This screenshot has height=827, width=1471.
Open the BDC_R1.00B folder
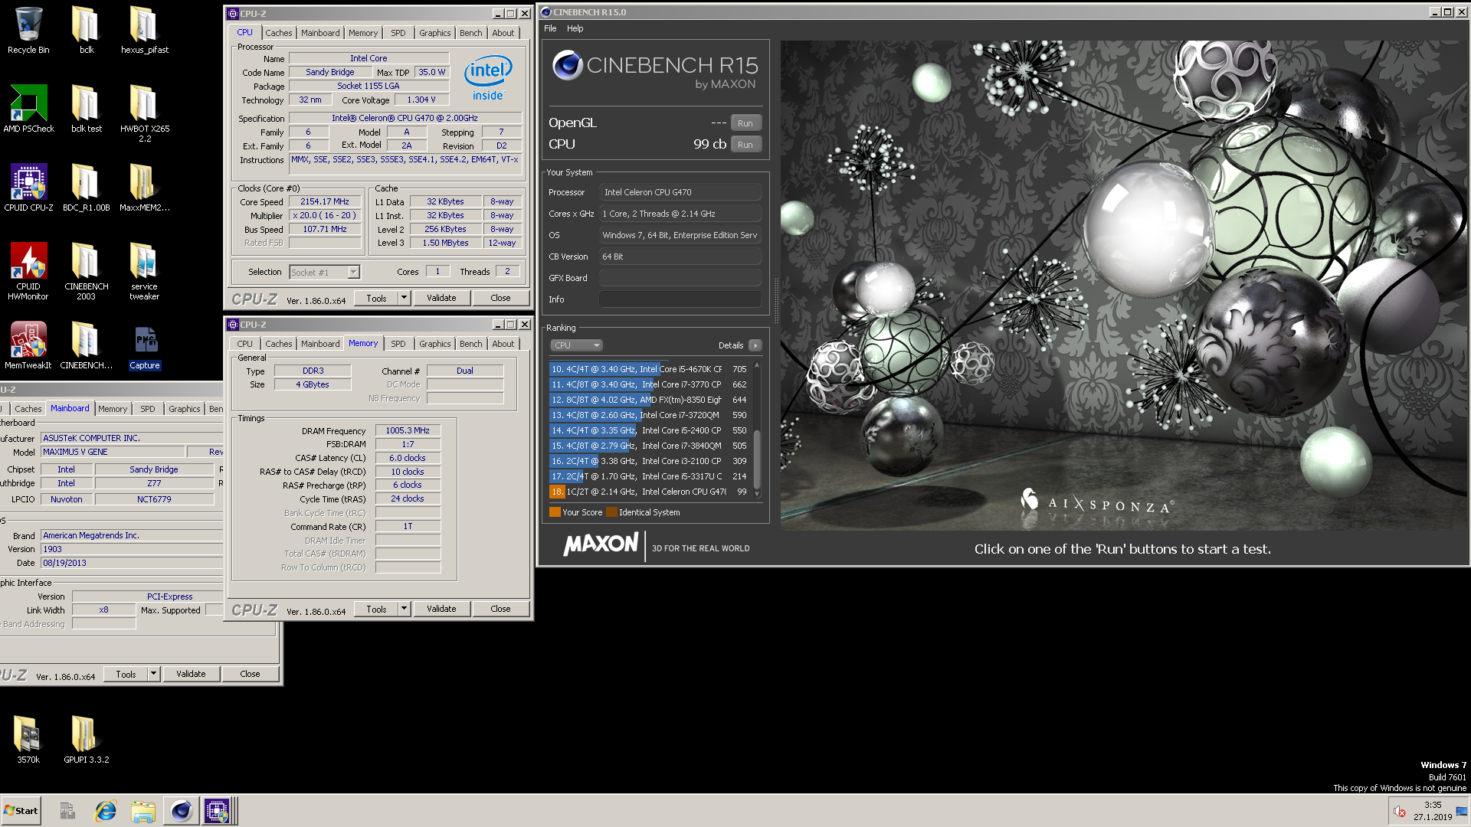86,188
